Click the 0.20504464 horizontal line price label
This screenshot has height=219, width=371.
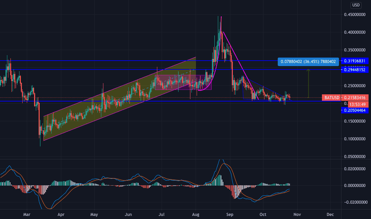pos(355,110)
